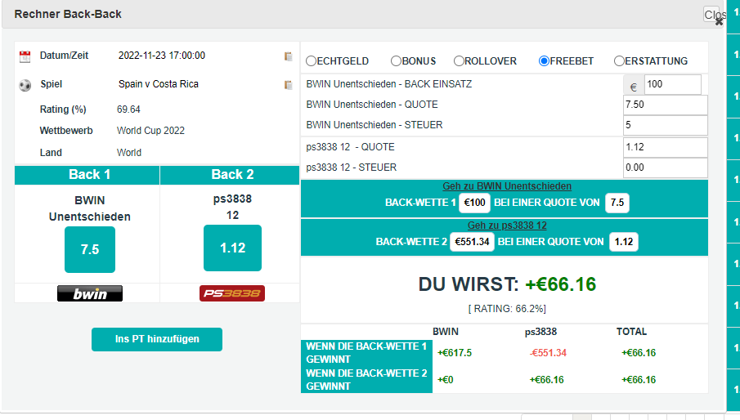The width and height of the screenshot is (740, 420).
Task: Click the +€617.5 BWIN result cell
Action: [x=455, y=353]
